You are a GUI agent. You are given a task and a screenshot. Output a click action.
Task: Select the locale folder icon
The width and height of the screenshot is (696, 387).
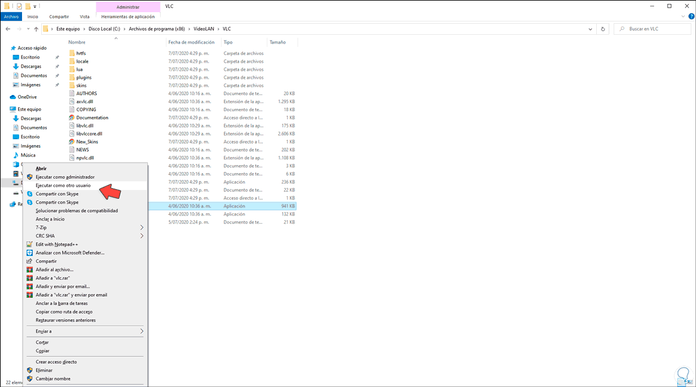click(72, 61)
